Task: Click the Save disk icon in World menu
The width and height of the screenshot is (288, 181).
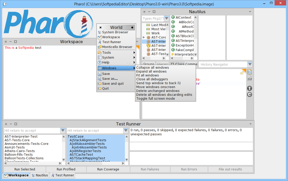Action: click(100, 74)
